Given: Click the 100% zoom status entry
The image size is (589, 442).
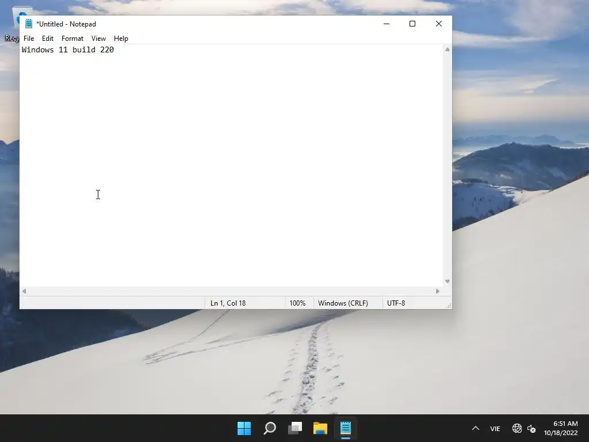Looking at the screenshot, I should tap(297, 303).
